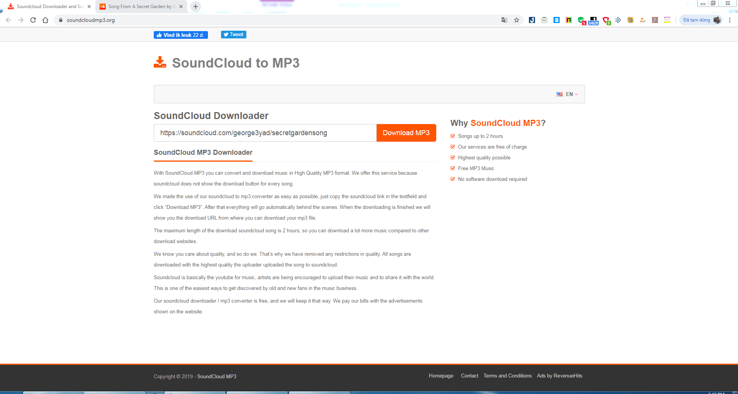This screenshot has height=394, width=738.
Task: Close the Soundcloud Downloader tab
Action: (x=89, y=7)
